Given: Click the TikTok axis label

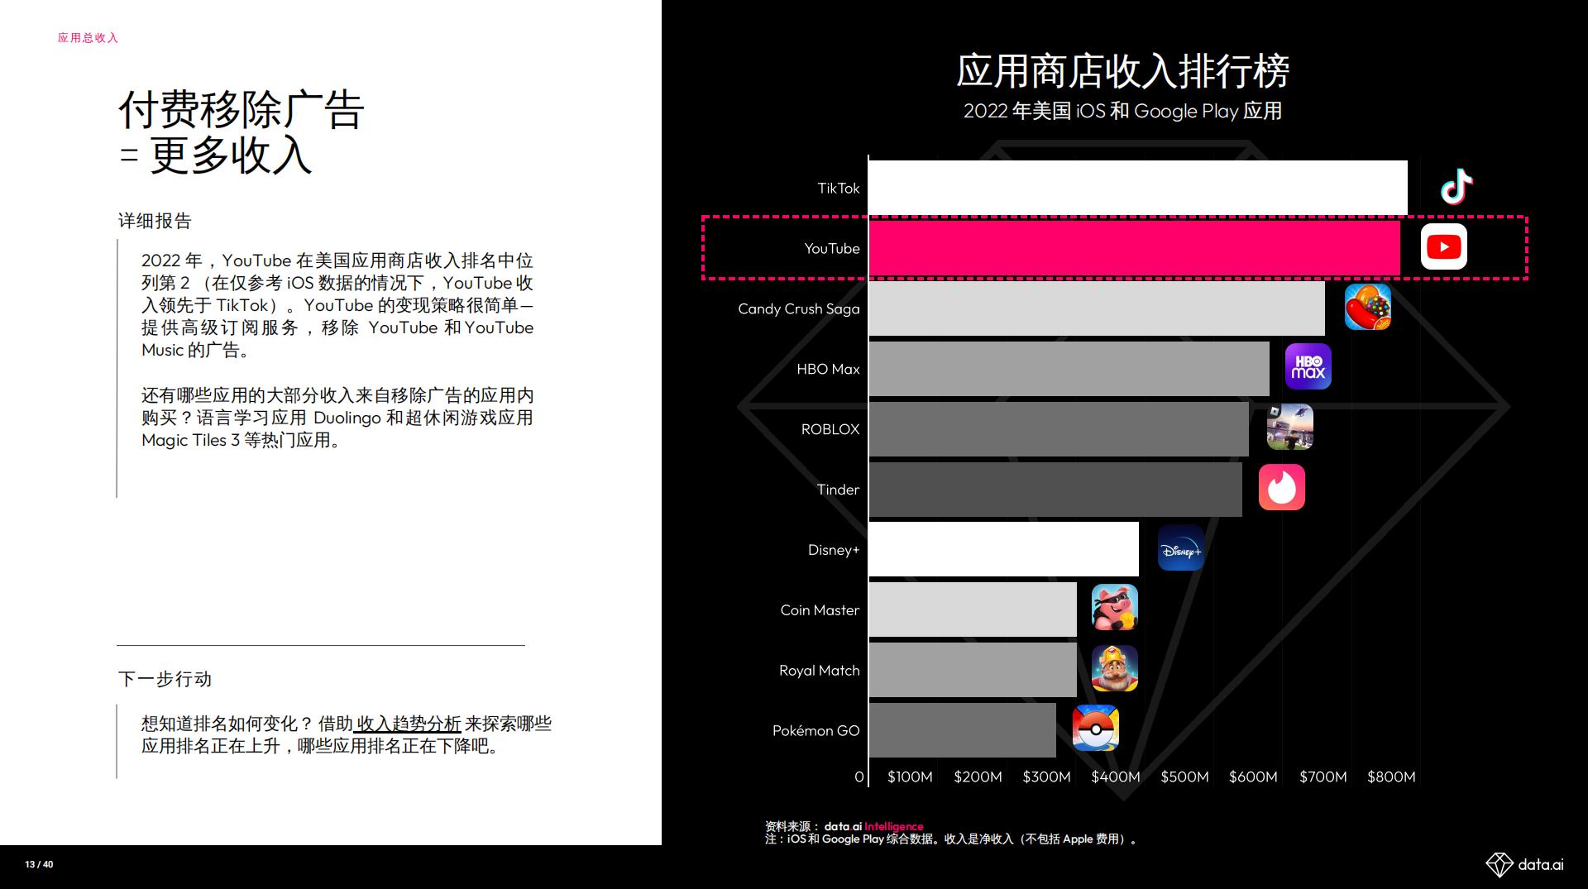Looking at the screenshot, I should pos(839,188).
